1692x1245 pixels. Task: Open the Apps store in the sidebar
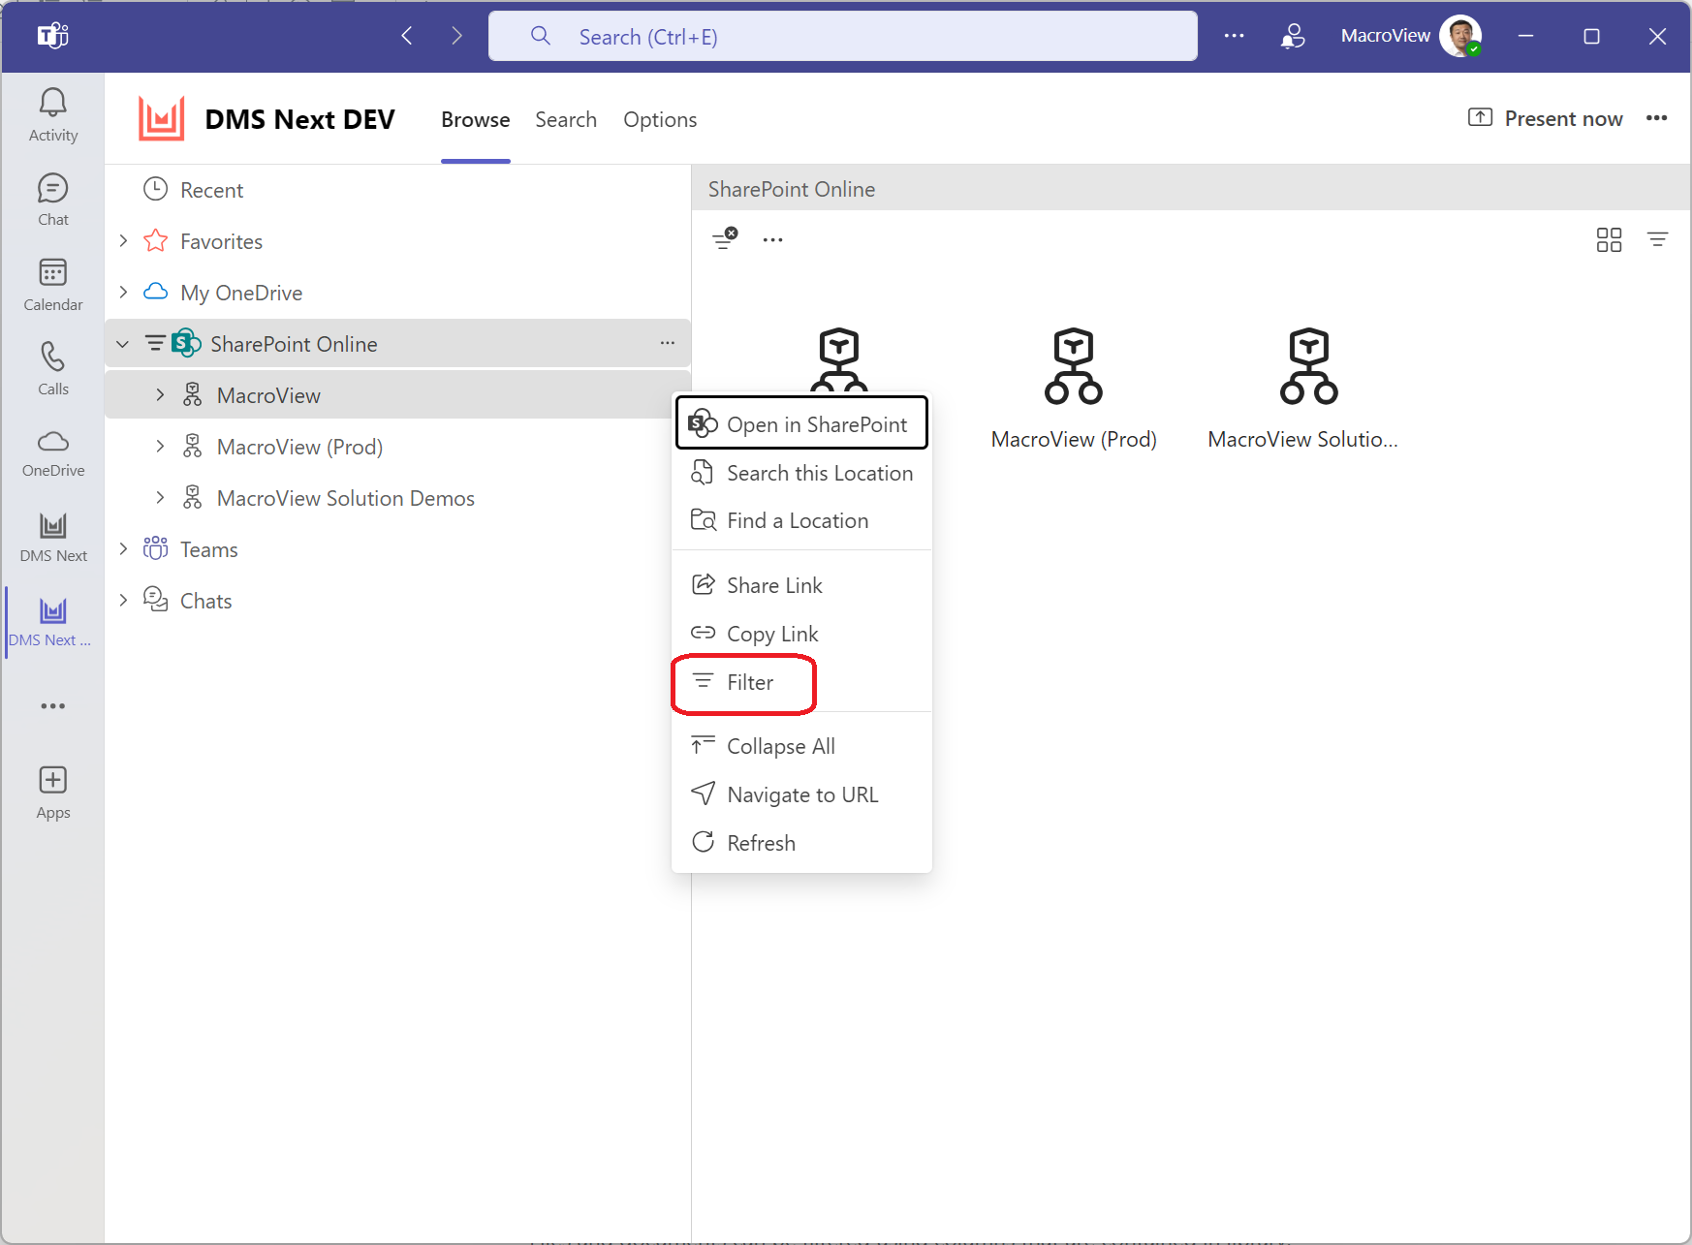pos(53,793)
